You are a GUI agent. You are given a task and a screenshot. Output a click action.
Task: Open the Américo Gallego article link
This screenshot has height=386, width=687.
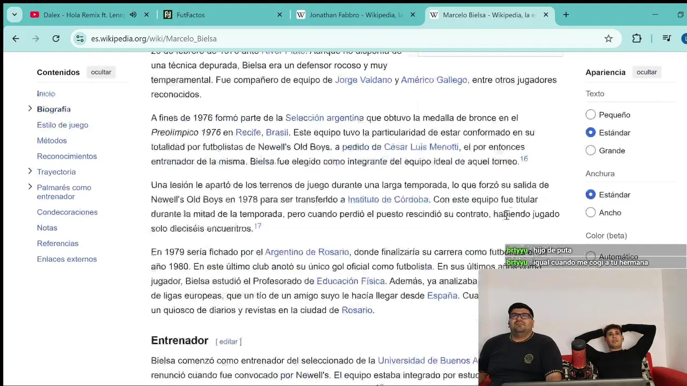point(435,80)
